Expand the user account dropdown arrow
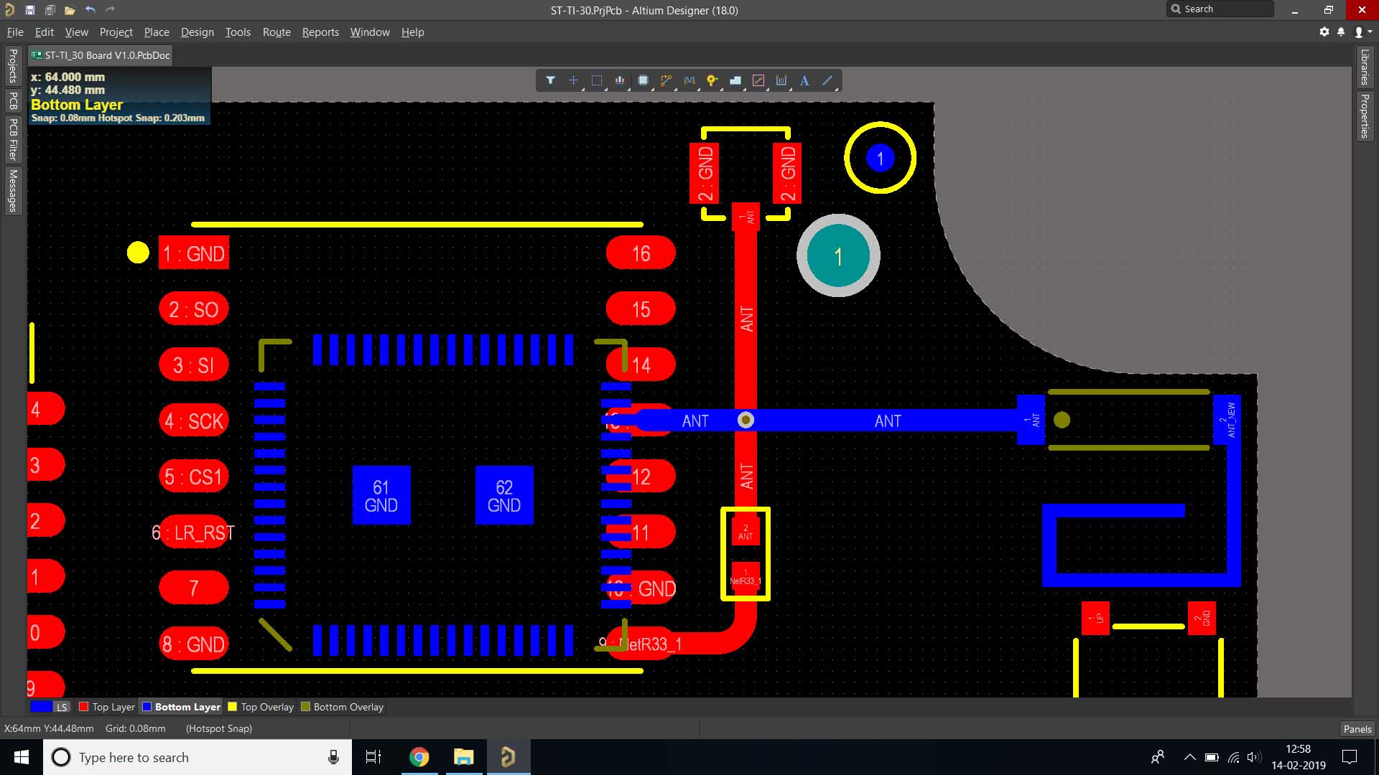Screen dimensions: 1379x775 pos(1370,32)
